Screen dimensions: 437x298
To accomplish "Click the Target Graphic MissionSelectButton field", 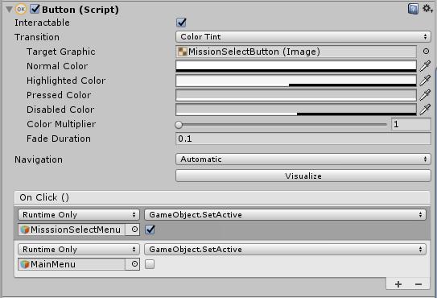I will coord(296,52).
